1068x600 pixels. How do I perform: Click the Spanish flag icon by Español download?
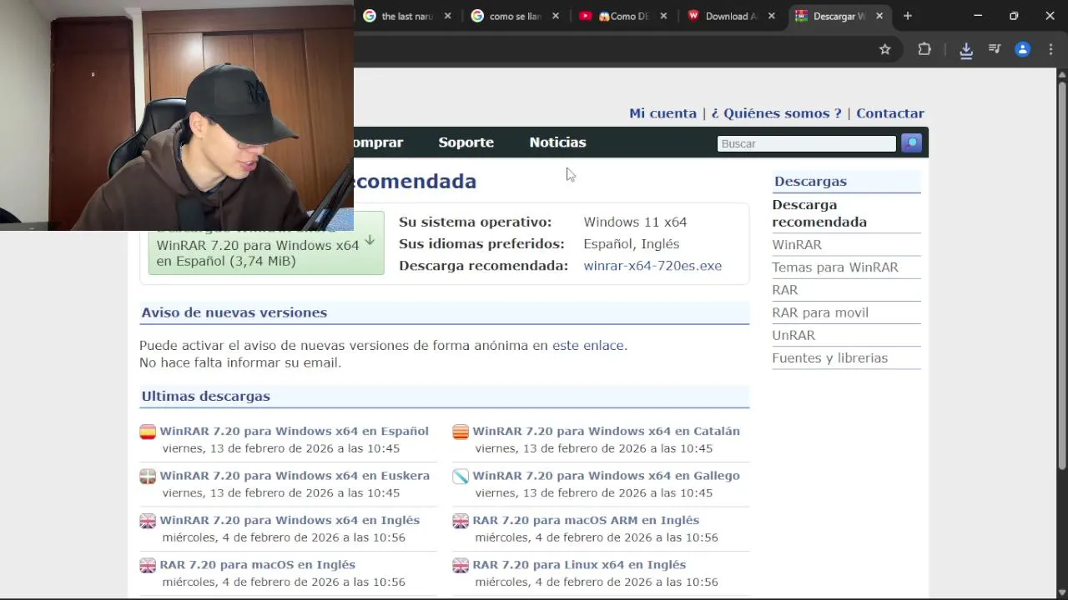(148, 432)
